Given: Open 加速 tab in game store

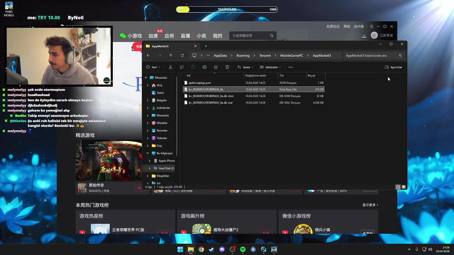Looking at the screenshot, I should tap(153, 36).
